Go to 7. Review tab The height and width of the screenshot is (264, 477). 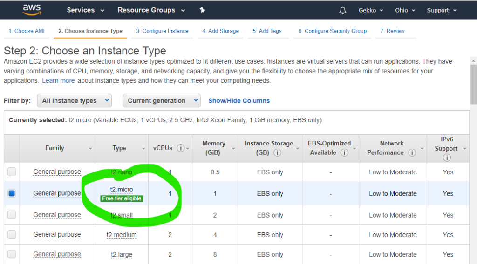click(x=392, y=31)
